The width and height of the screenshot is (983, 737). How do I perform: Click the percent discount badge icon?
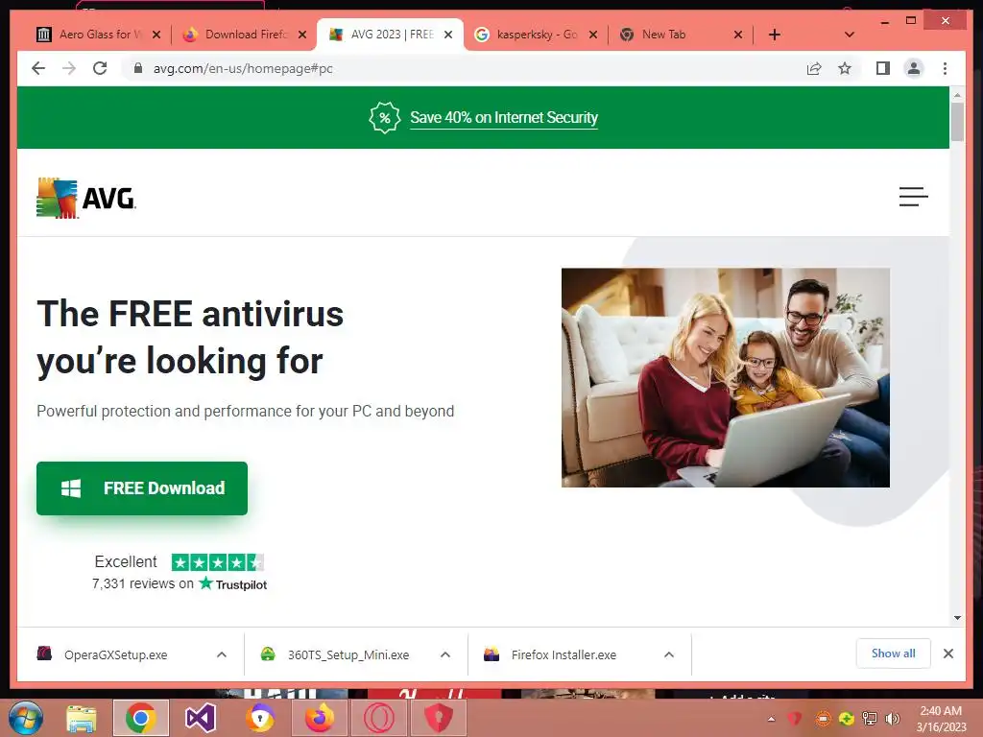tap(384, 118)
